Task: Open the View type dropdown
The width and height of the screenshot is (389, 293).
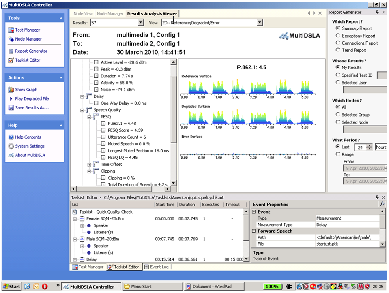Action: [x=259, y=23]
